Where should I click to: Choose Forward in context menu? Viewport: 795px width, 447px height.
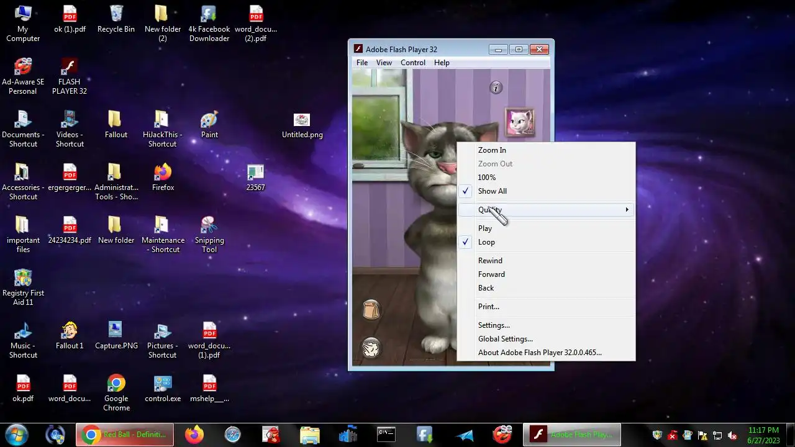[547, 274]
